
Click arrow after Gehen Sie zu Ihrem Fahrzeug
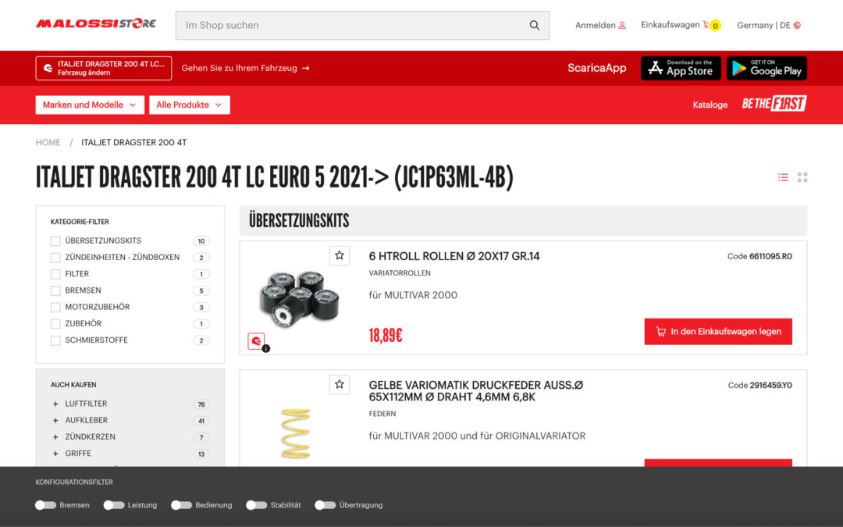click(x=306, y=68)
